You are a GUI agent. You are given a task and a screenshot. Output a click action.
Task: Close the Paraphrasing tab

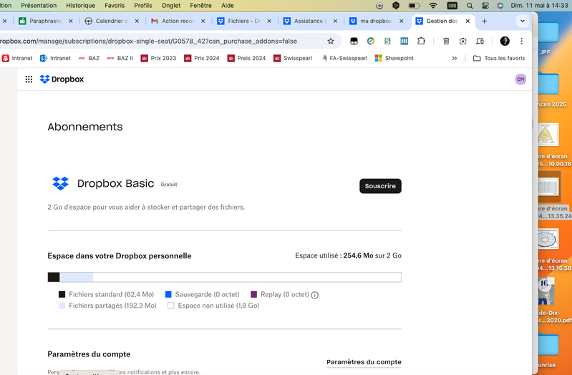click(x=71, y=21)
